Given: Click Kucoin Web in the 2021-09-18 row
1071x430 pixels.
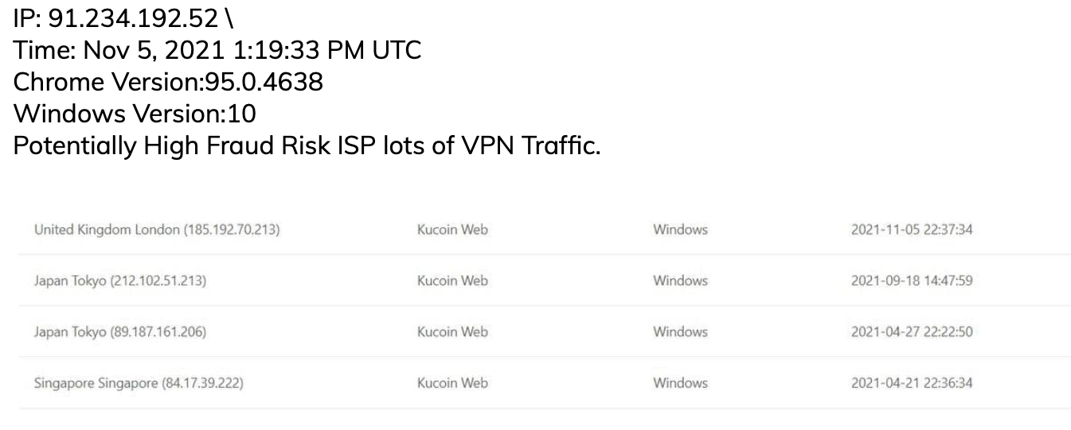Looking at the screenshot, I should coord(452,281).
